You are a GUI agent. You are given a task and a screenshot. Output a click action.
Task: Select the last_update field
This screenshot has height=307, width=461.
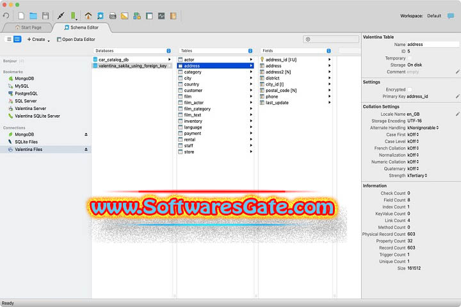(x=295, y=102)
